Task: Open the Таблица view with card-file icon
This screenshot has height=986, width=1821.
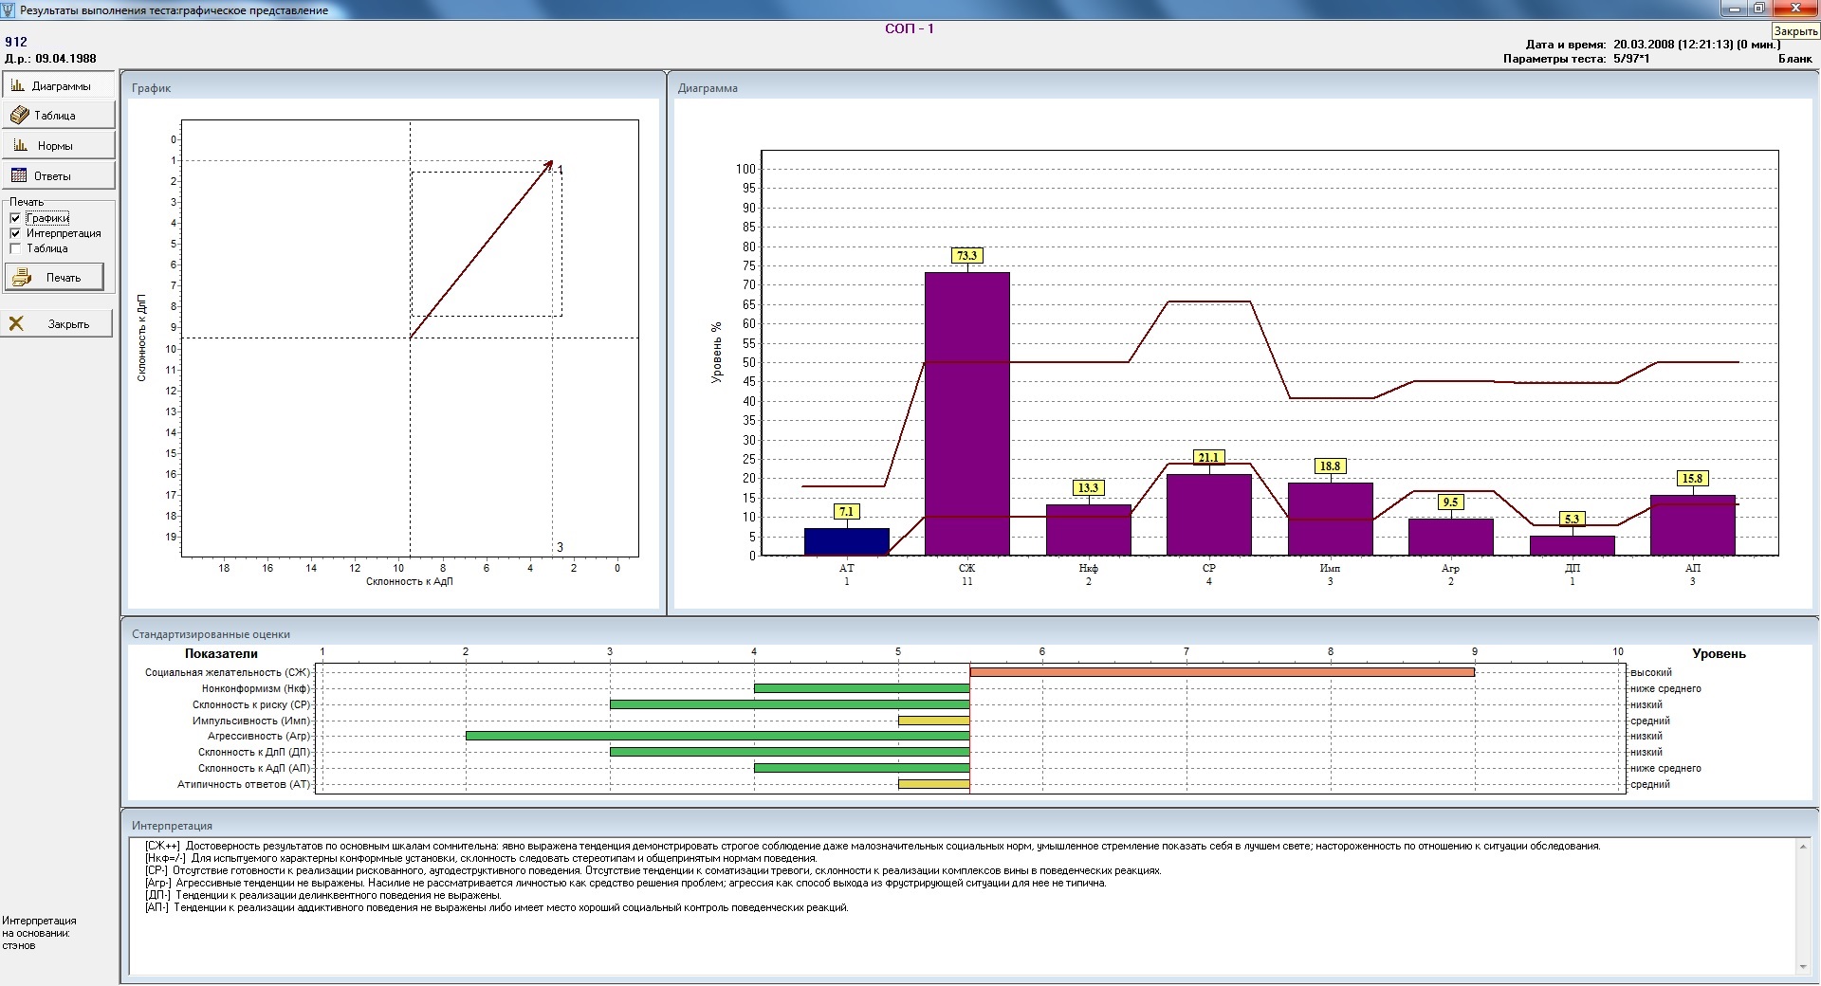Action: [58, 116]
